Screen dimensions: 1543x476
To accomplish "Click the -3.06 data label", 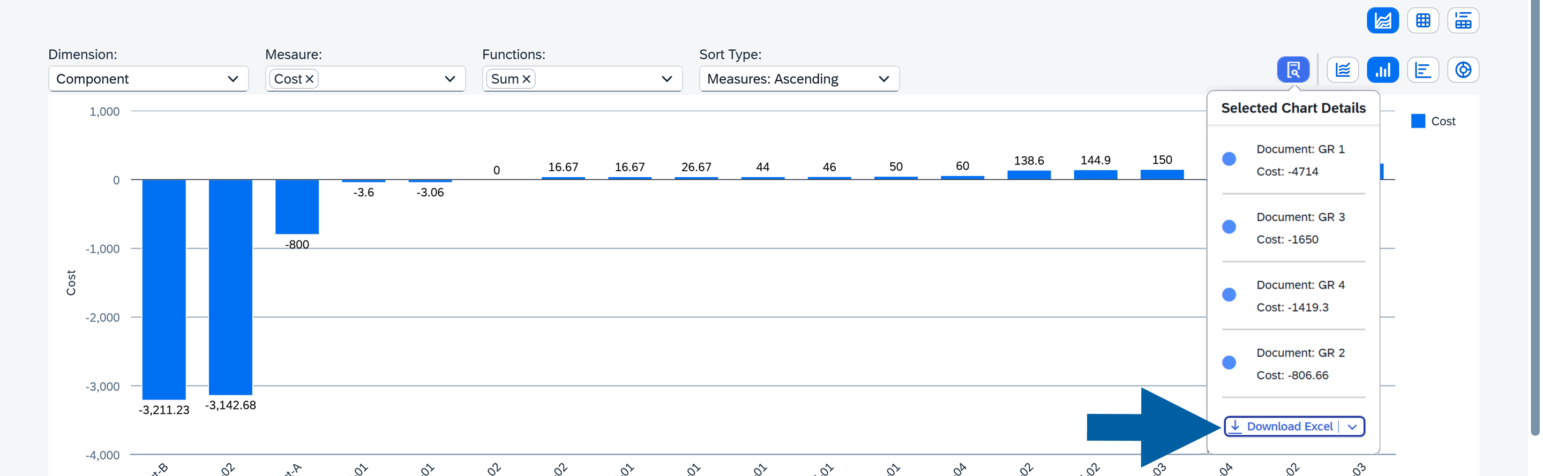I will pos(430,192).
